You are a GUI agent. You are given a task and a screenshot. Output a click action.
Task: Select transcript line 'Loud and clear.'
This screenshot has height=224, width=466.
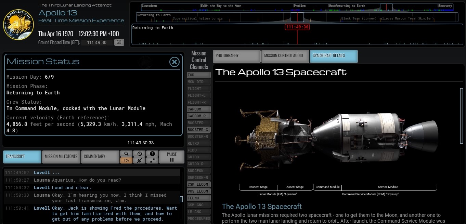(x=92, y=188)
